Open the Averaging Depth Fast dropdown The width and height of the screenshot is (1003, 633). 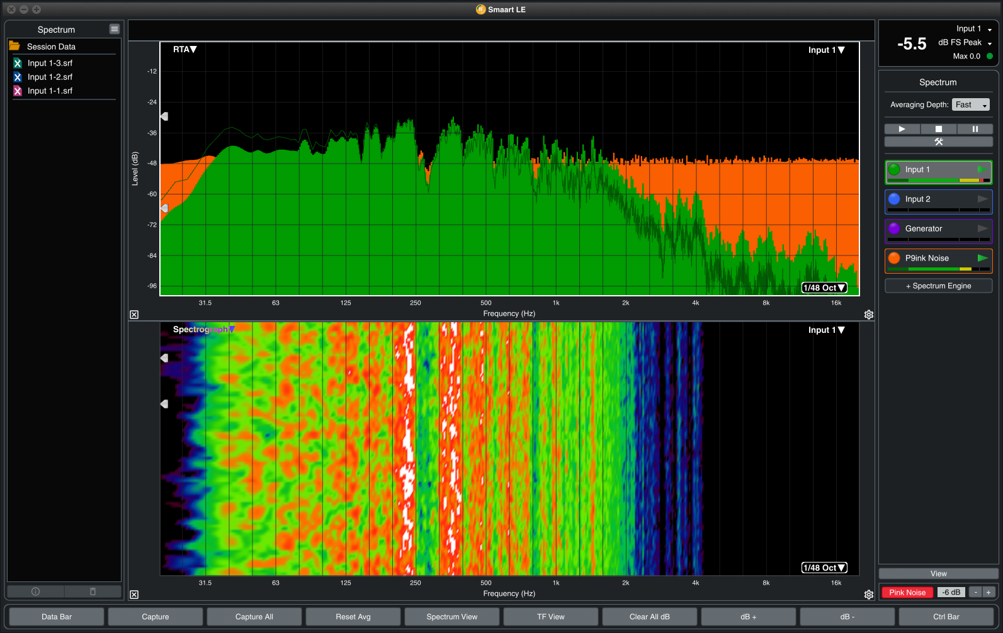coord(971,104)
